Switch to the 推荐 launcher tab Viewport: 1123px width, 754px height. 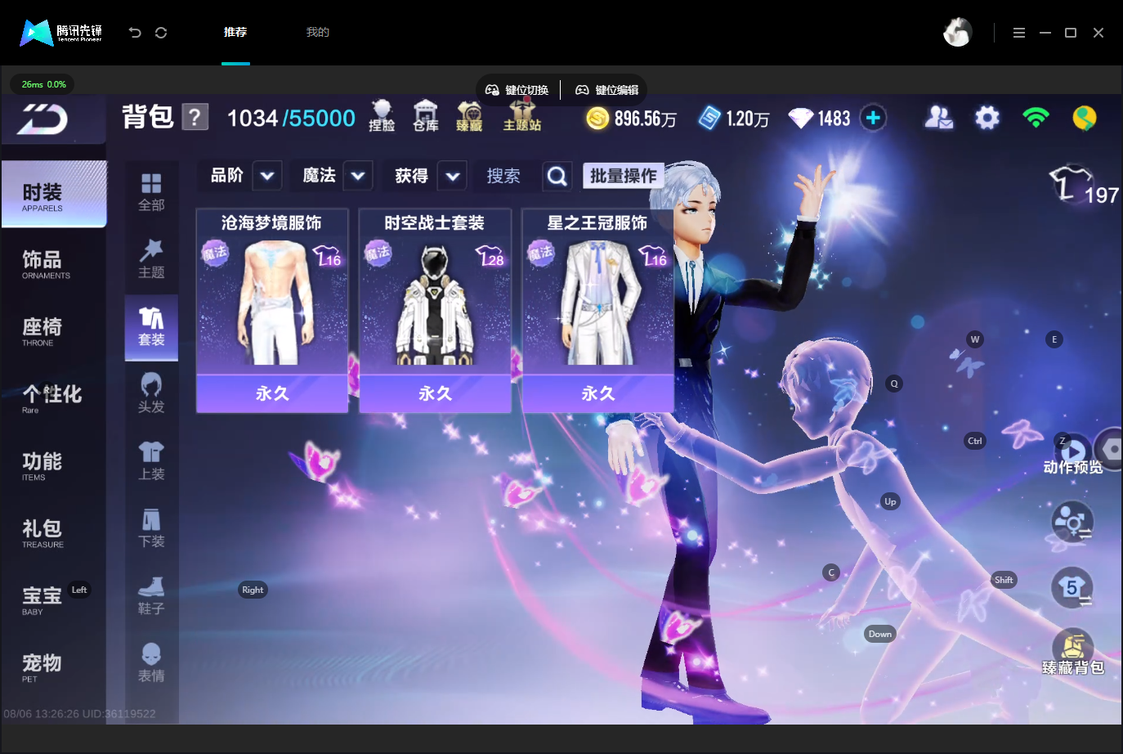(235, 33)
